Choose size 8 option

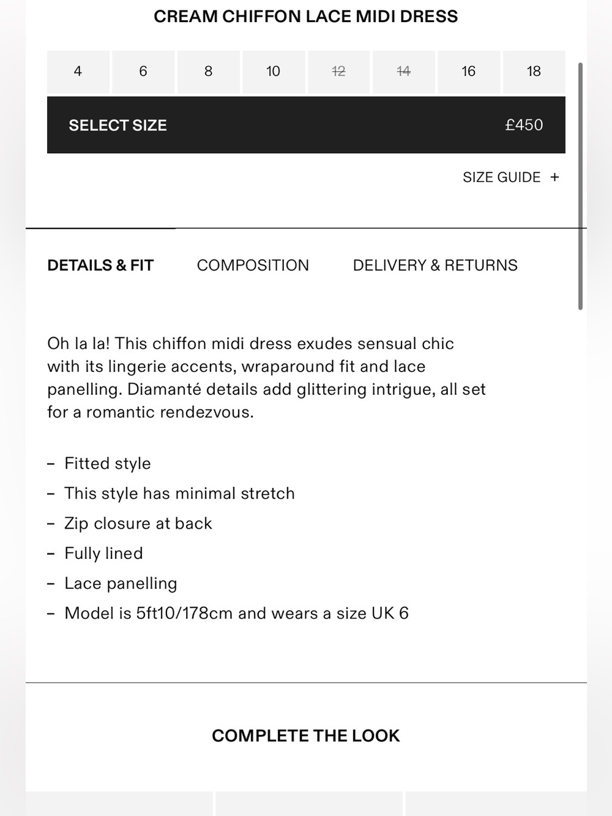coord(209,72)
